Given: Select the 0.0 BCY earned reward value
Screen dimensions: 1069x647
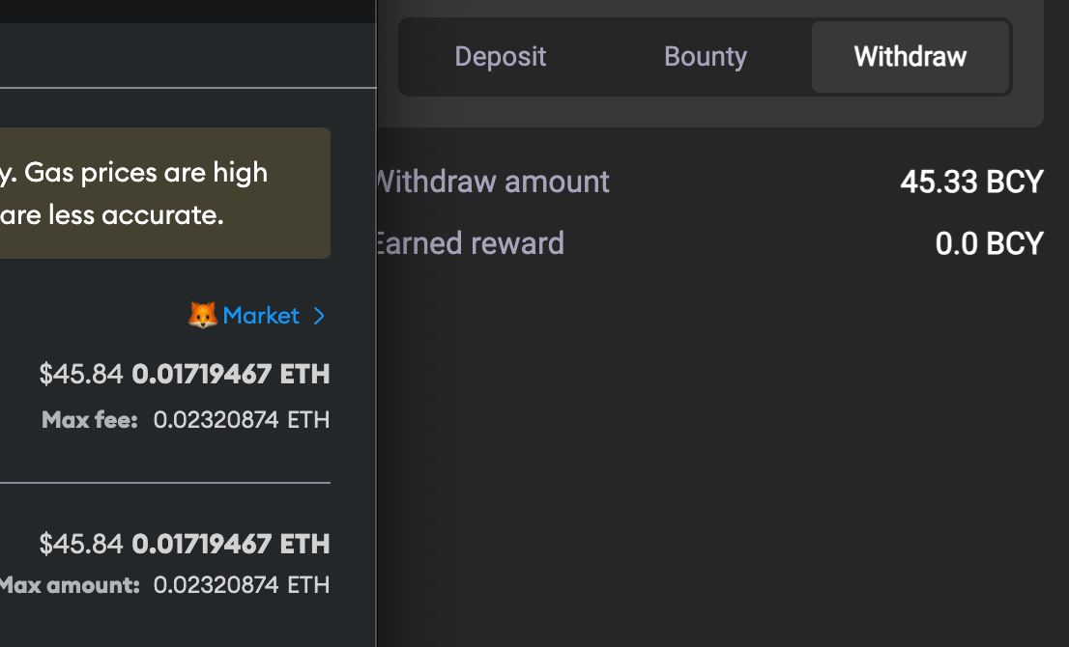Looking at the screenshot, I should pyautogui.click(x=989, y=243).
